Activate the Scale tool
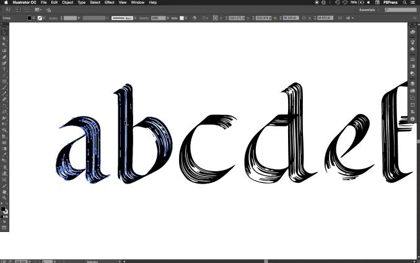The height and width of the screenshot is (263, 420). (4, 112)
